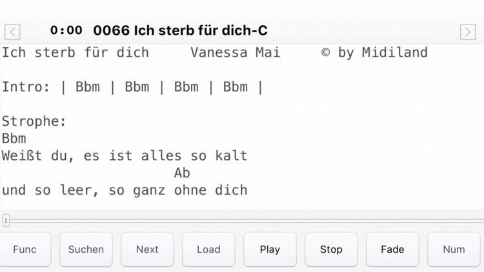Click the Vanessa Mai artist text
The width and height of the screenshot is (484, 272).
coord(235,52)
